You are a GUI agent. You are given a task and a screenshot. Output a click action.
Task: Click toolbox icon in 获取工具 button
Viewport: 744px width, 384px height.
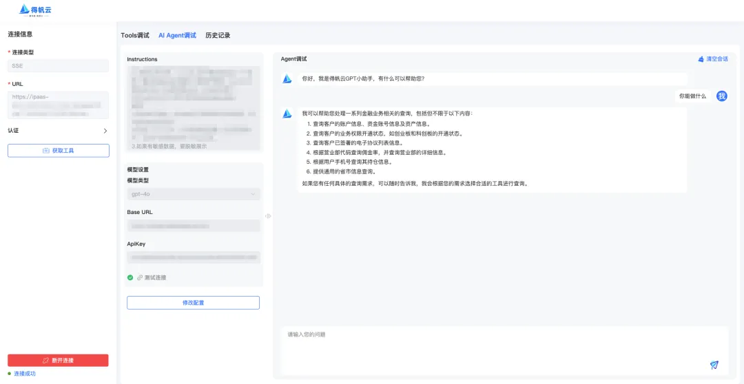(46, 150)
